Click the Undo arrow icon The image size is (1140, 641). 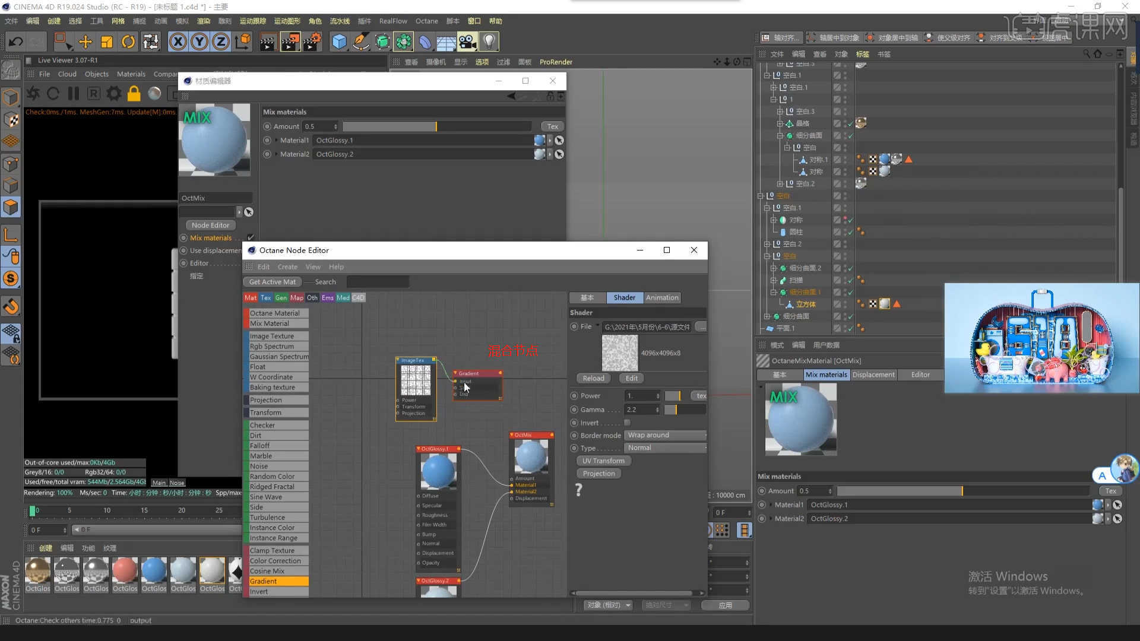16,42
